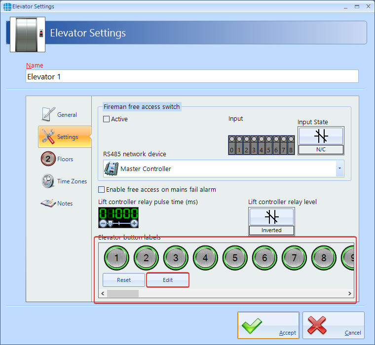
Task: Open the Time Zones tab
Action: (x=65, y=181)
